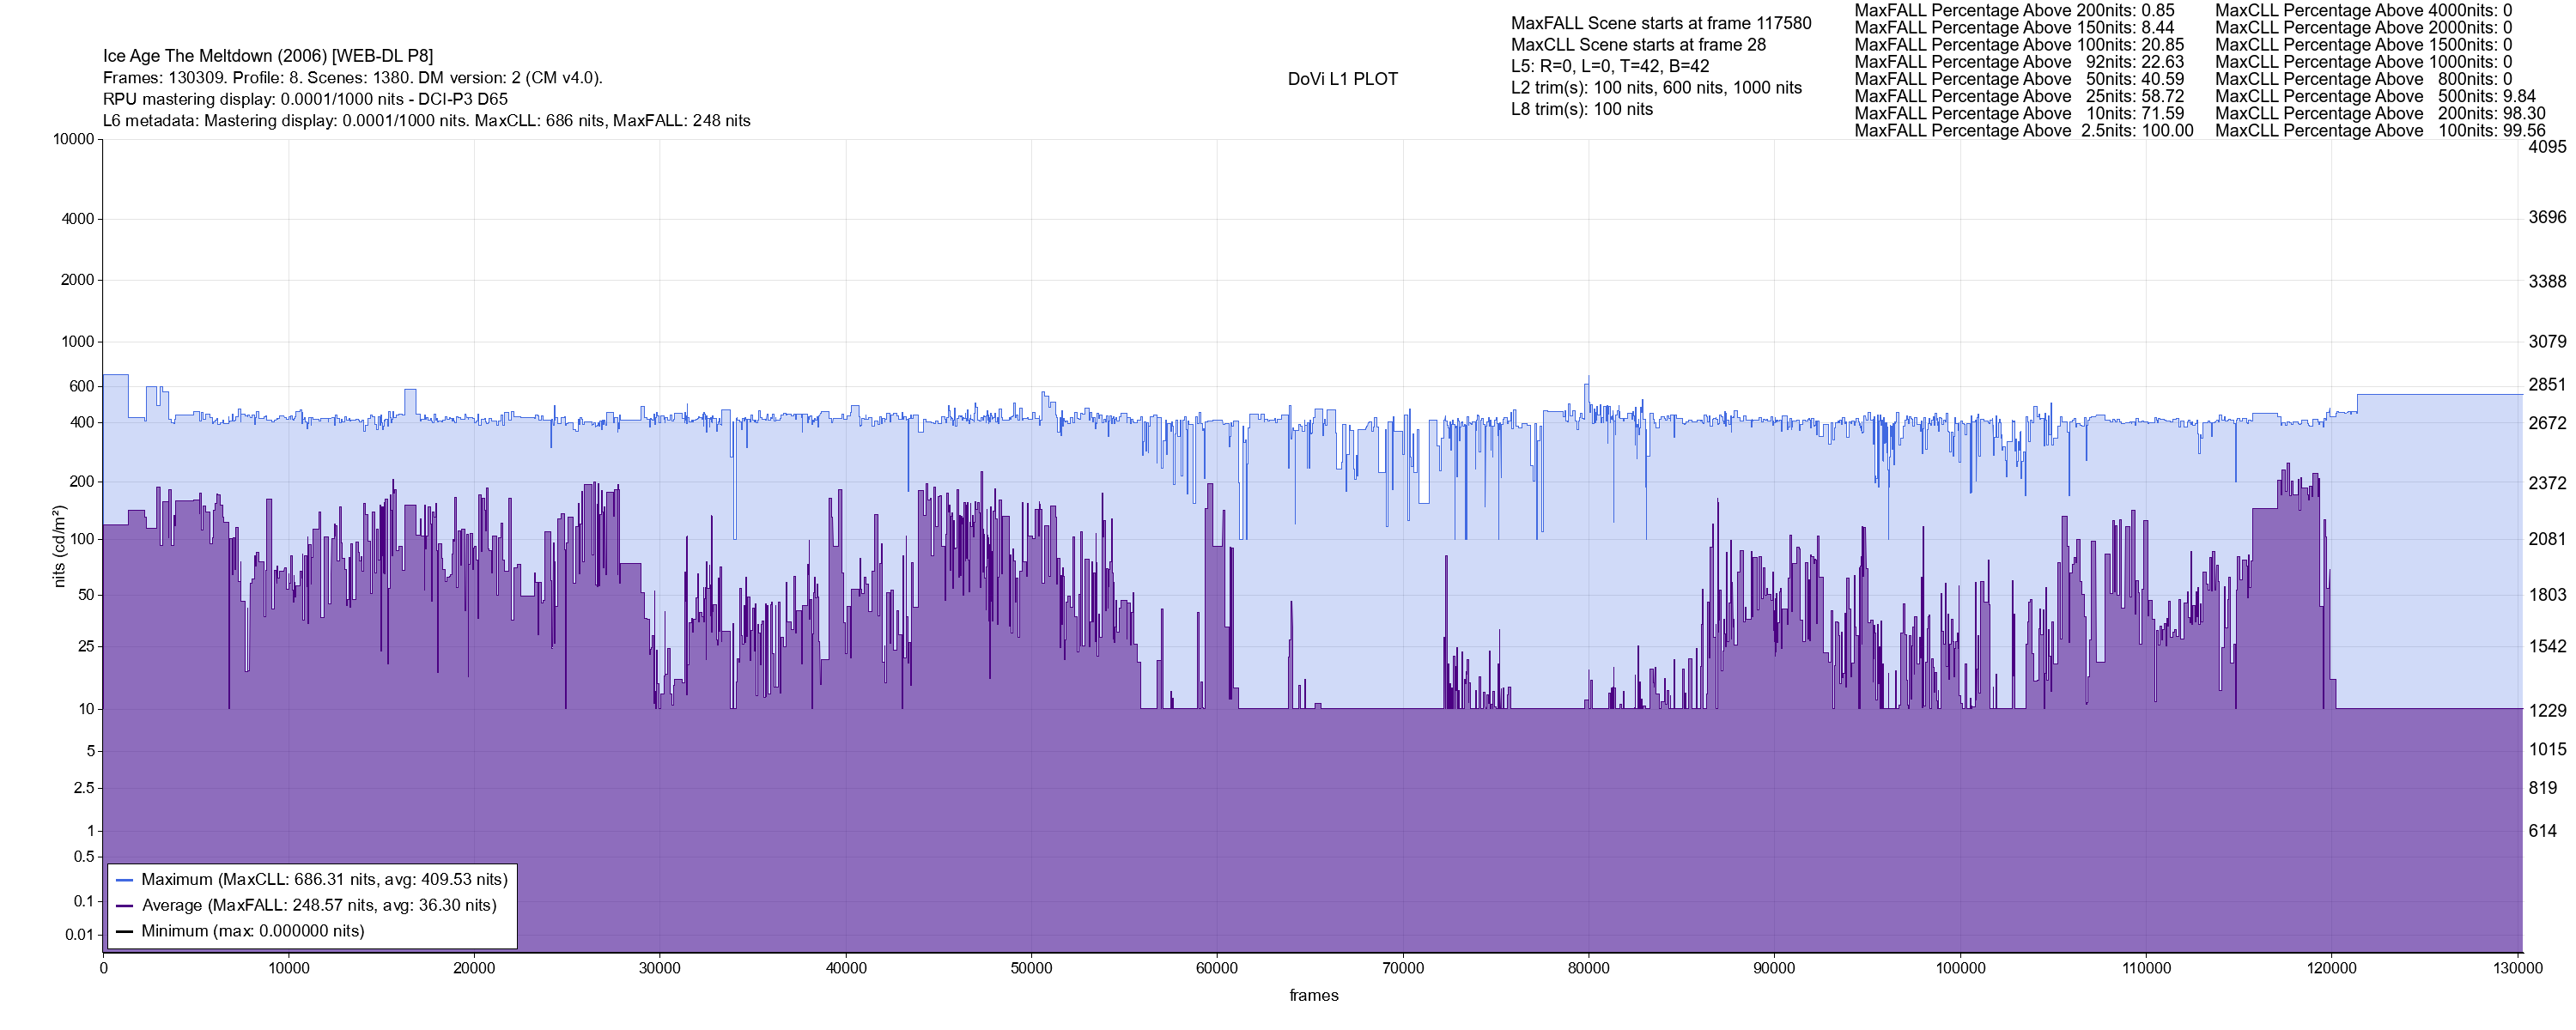
Task: Click the purple Average legend line swatch
Action: click(x=125, y=906)
